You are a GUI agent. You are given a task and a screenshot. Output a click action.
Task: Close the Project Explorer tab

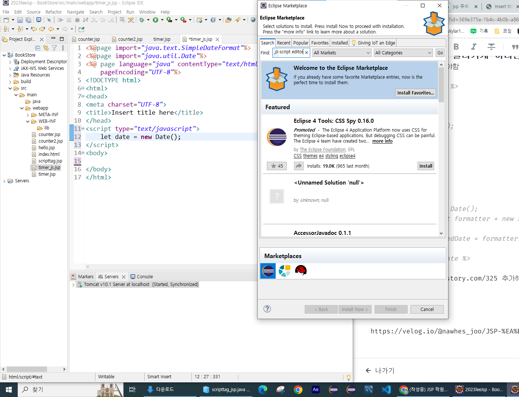[x=42, y=39]
